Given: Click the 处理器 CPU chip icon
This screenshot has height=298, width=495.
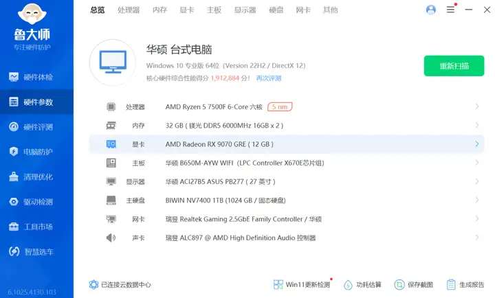Looking at the screenshot, I should point(111,106).
